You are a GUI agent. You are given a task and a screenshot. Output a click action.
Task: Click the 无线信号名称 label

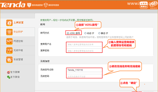click(x=47, y=70)
